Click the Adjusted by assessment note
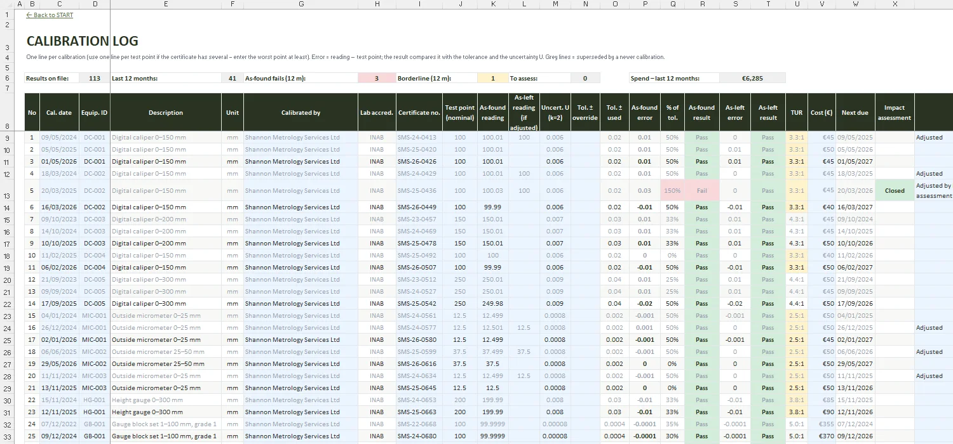 click(933, 190)
